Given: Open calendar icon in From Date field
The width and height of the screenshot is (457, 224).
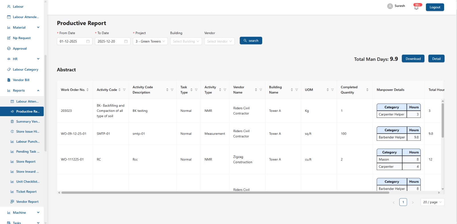Looking at the screenshot, I should point(88,41).
